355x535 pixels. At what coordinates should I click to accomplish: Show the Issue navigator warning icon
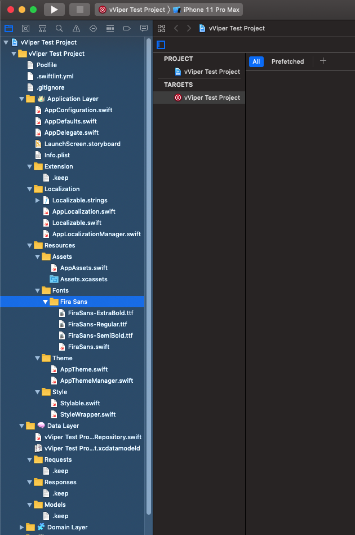(x=76, y=28)
